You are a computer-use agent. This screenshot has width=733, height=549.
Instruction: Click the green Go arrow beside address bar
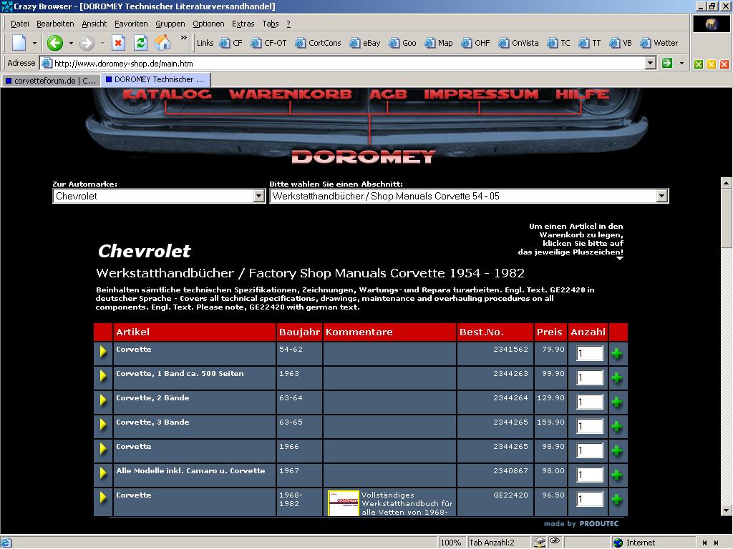click(x=667, y=63)
